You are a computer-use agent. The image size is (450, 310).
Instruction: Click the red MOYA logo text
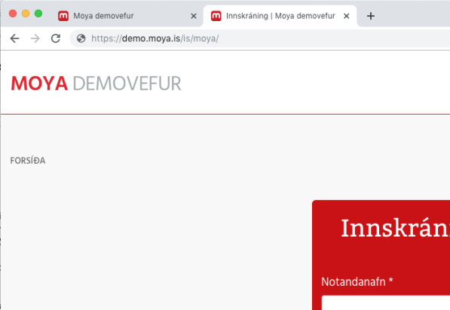point(39,84)
